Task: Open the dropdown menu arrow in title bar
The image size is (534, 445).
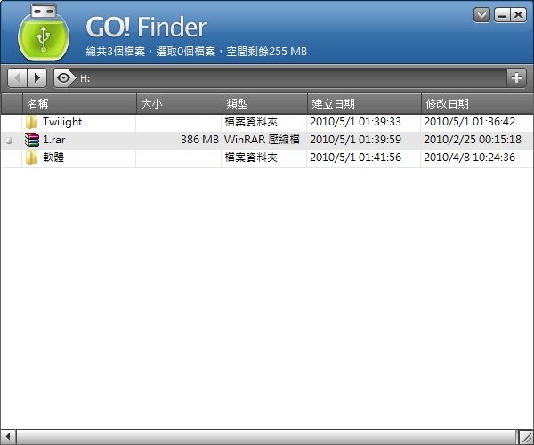Action: pos(481,15)
